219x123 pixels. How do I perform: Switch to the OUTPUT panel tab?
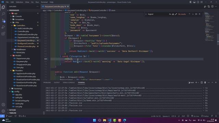[57, 83]
